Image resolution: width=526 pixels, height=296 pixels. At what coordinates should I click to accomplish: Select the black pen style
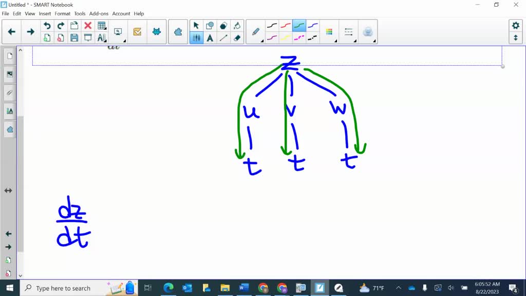pyautogui.click(x=271, y=25)
